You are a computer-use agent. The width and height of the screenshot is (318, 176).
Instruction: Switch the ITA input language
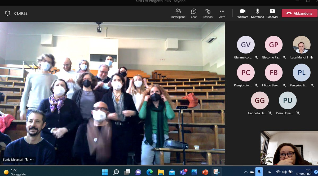point(269,172)
